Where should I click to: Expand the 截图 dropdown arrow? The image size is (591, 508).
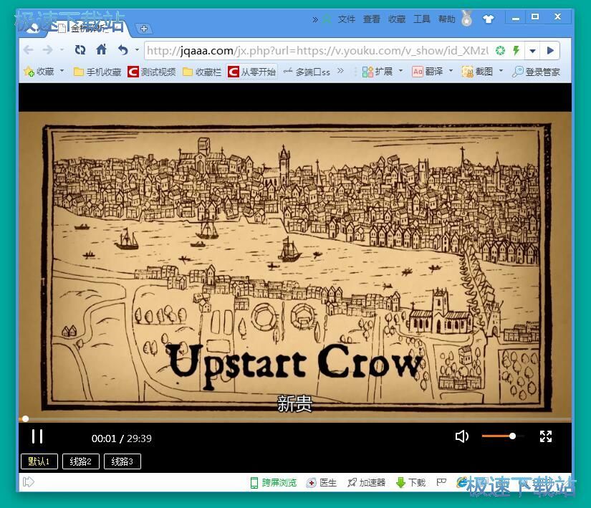[x=501, y=71]
